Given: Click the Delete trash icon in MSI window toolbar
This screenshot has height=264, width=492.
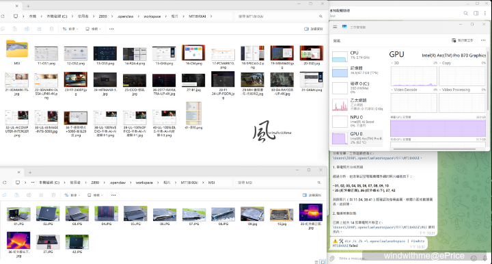Looking at the screenshot, I should 53,195.
